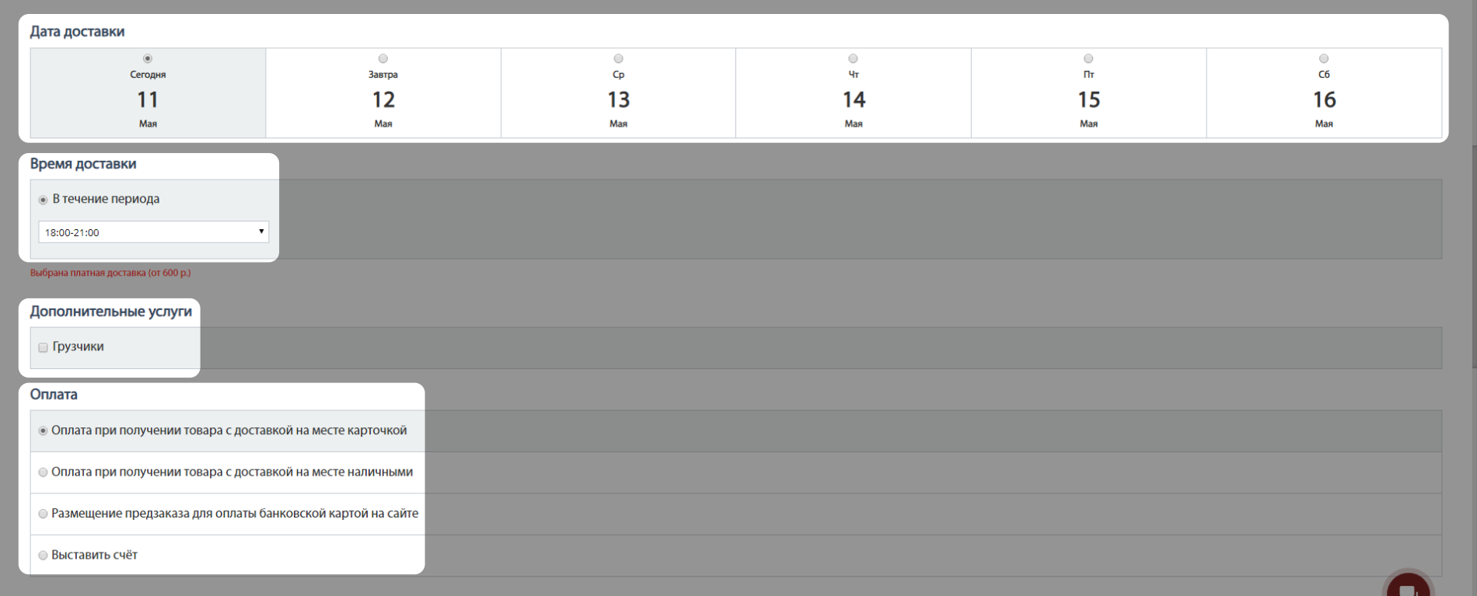The height and width of the screenshot is (596, 1477).
Task: Select Чт 14 Мая delivery date
Action: (x=854, y=59)
